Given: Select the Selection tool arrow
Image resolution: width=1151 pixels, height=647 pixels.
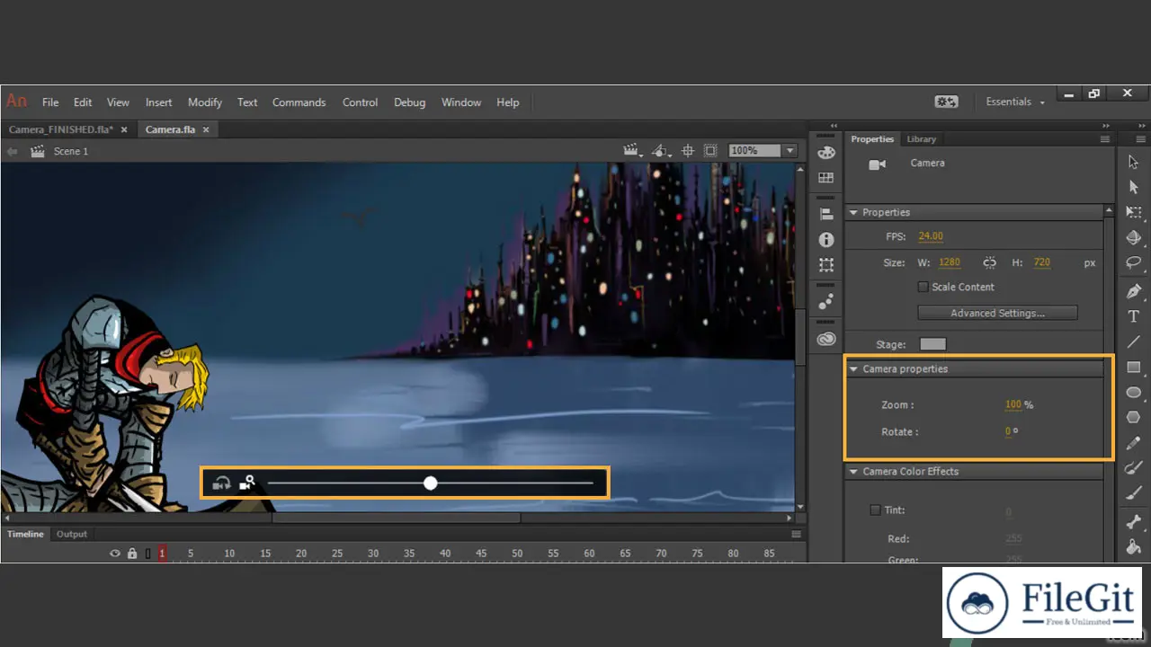Looking at the screenshot, I should click(x=1133, y=162).
